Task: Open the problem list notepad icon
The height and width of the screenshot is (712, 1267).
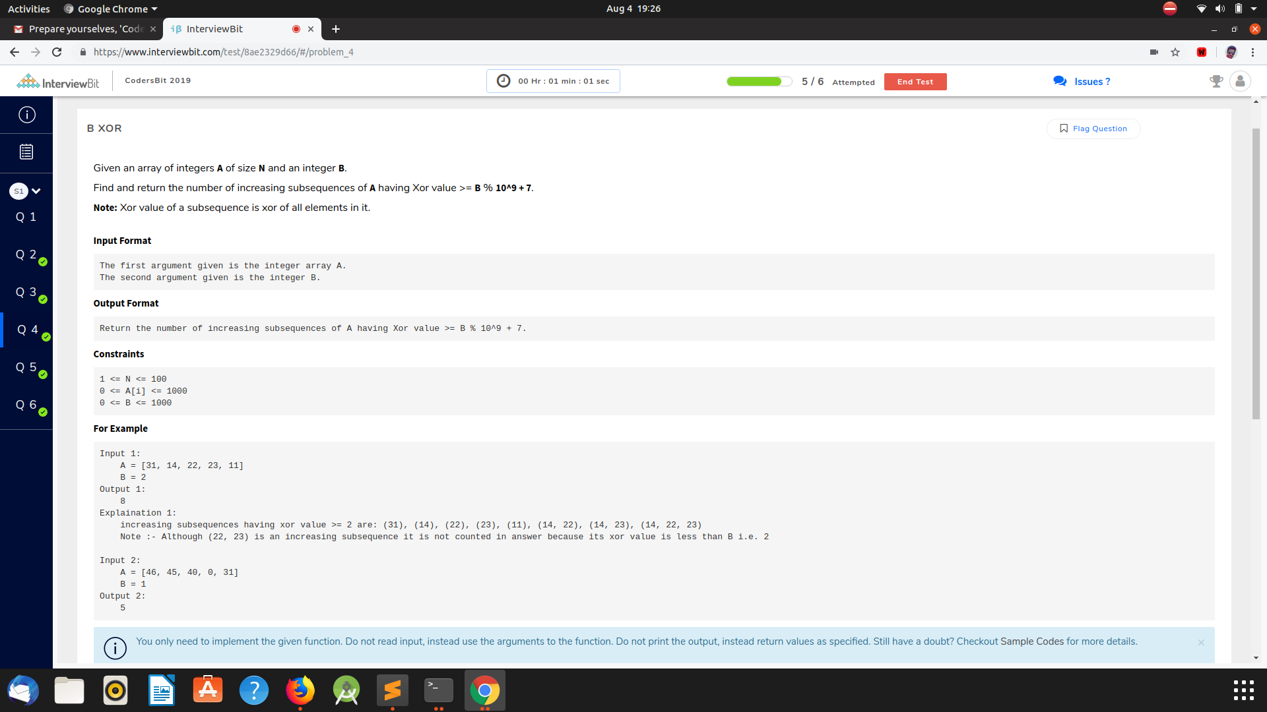Action: (26, 152)
